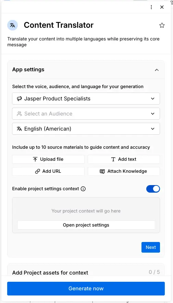Screen dimensions: 173x303
Task: Click the Translate your content description text
Action: coord(83,42)
